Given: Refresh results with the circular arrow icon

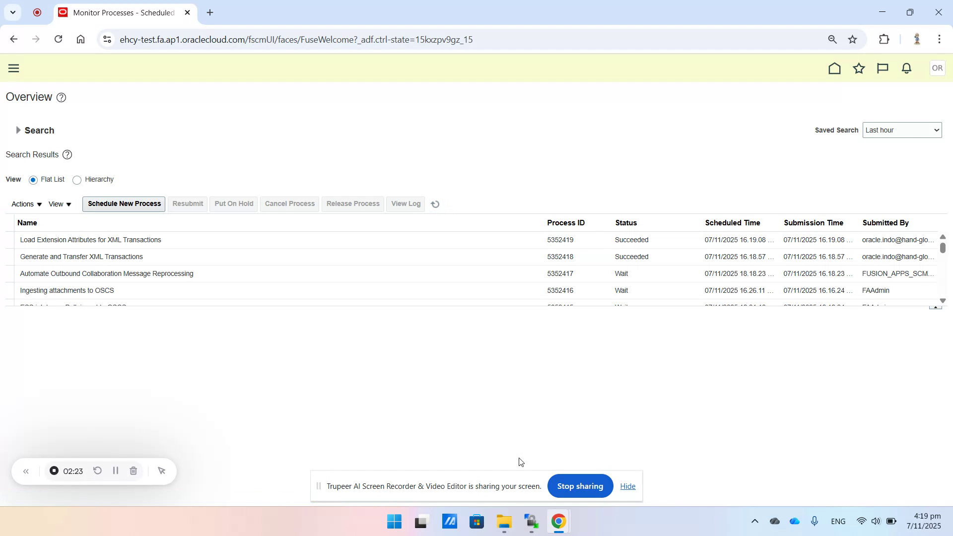Looking at the screenshot, I should tap(435, 203).
